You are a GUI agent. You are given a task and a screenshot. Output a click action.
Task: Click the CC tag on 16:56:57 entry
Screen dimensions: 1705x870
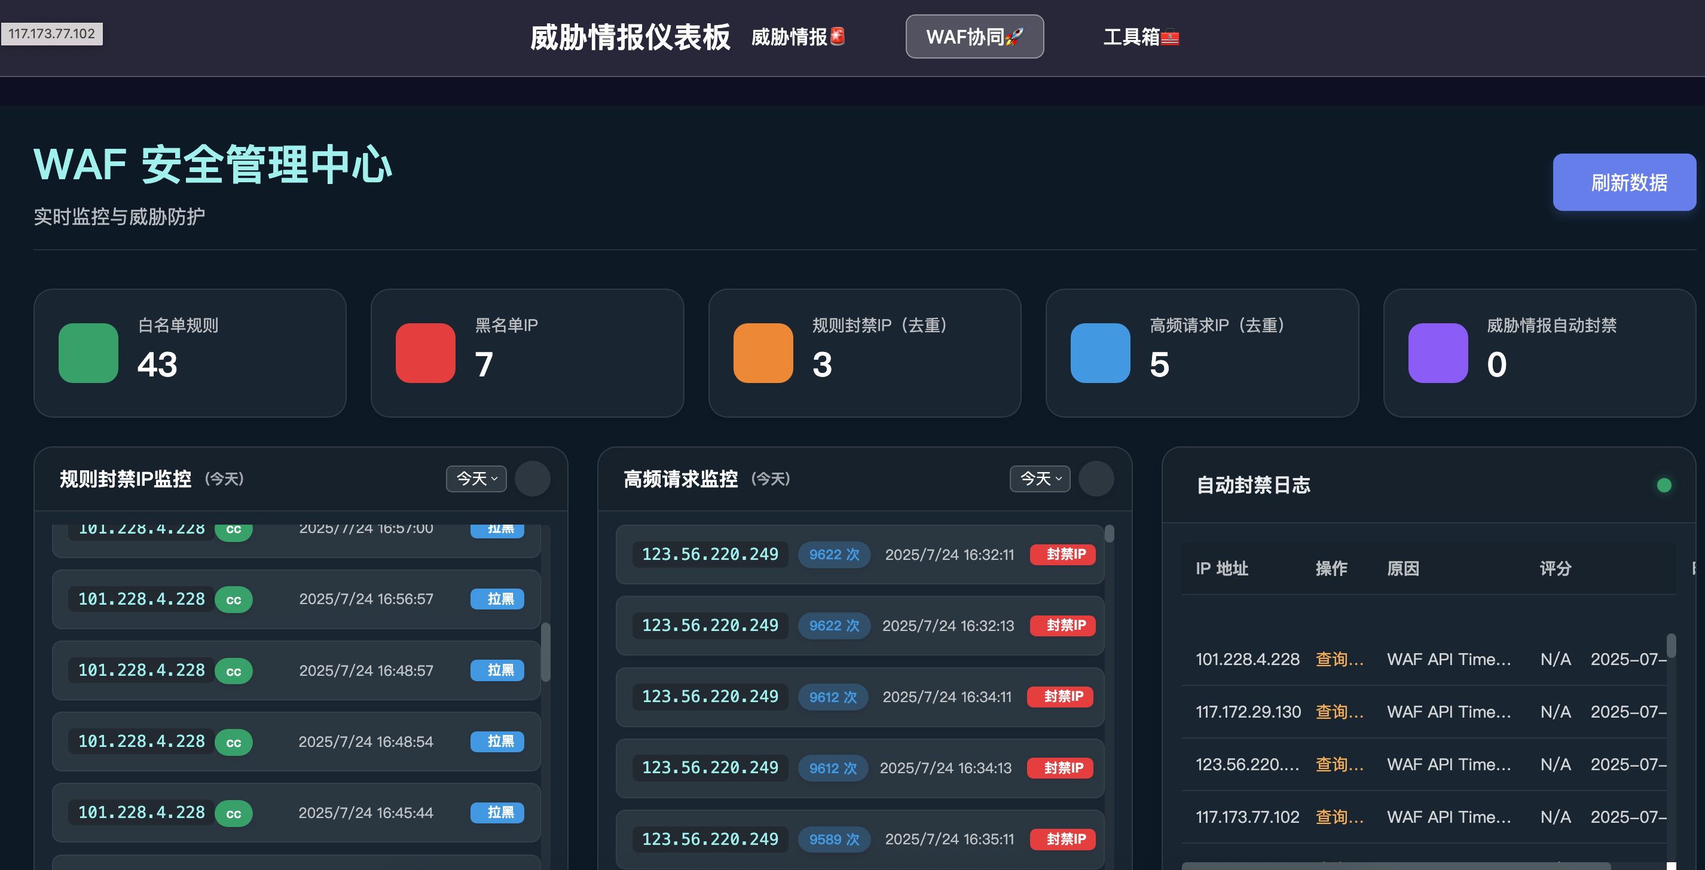click(x=233, y=599)
